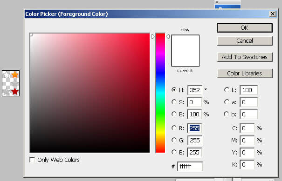Select the brightness B radio button

coord(174,114)
